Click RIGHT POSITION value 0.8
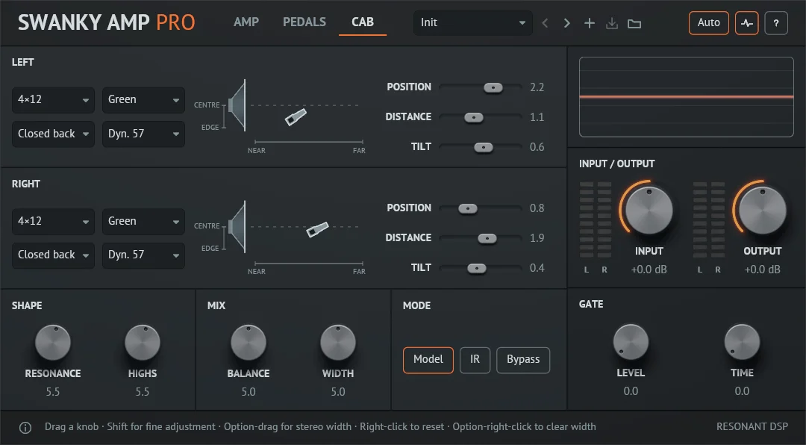This screenshot has height=445, width=806. pyautogui.click(x=537, y=208)
